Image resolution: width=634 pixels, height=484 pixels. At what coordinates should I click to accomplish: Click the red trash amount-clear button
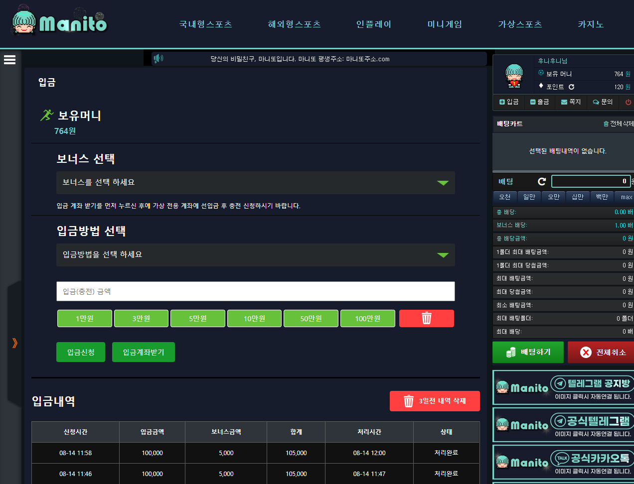pos(426,318)
